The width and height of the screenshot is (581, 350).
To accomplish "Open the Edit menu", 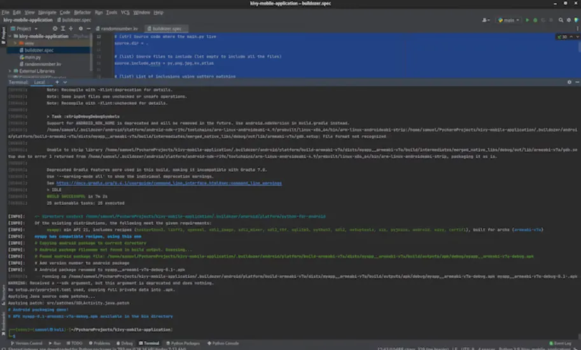I will click(x=17, y=12).
